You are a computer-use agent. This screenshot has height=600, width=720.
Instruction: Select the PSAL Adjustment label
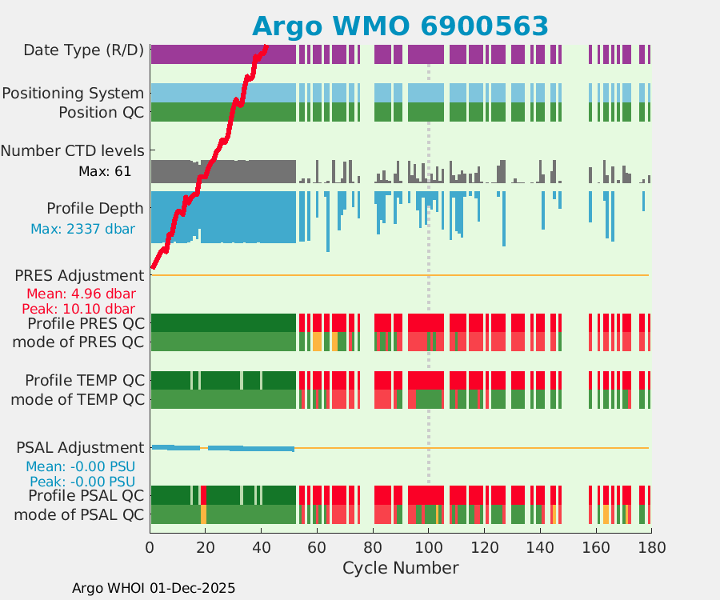point(81,448)
